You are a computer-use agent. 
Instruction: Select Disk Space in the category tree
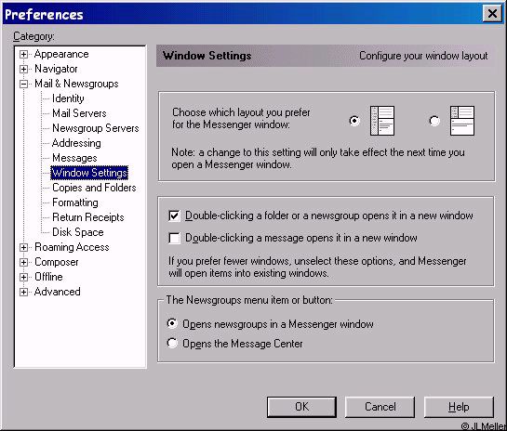tap(77, 232)
